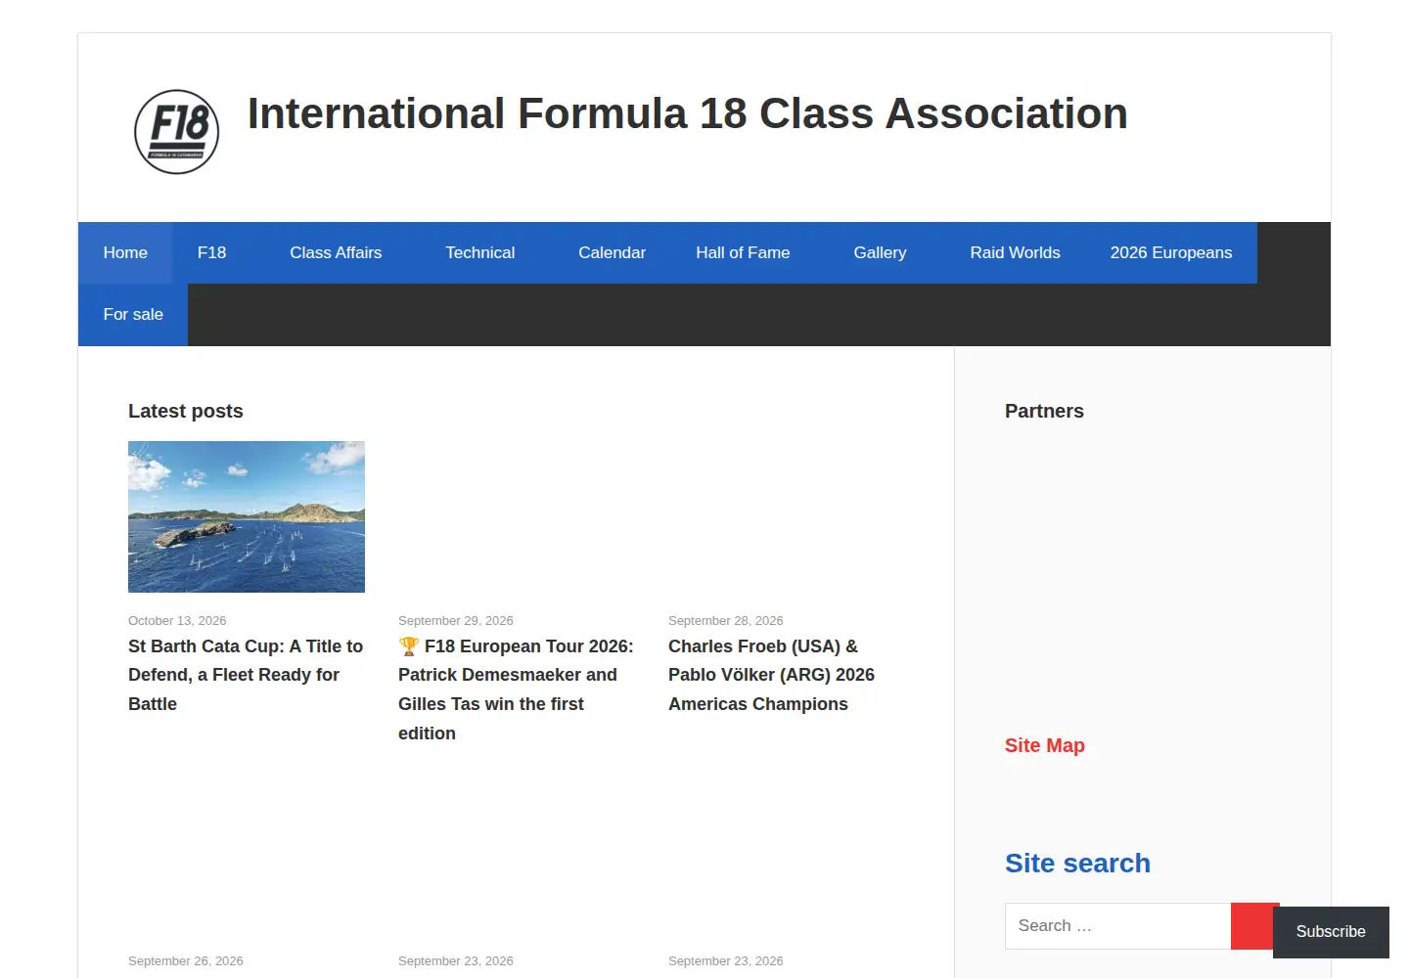Click the October 13, 2026 post date
Screen dimensions: 1409x978
pyautogui.click(x=177, y=621)
